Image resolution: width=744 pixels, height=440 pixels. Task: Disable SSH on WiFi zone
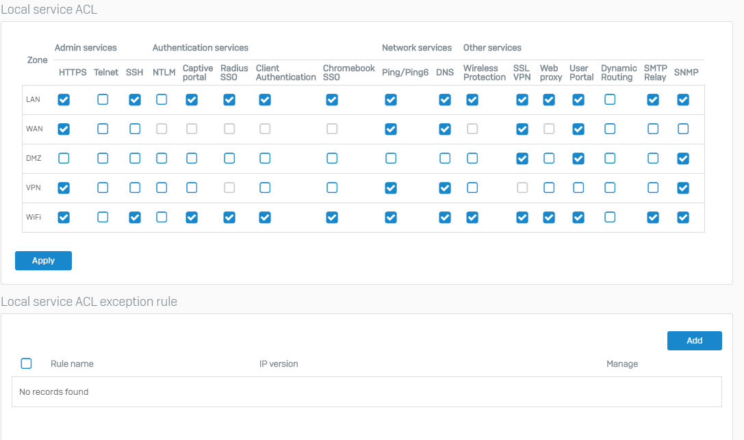(x=135, y=218)
